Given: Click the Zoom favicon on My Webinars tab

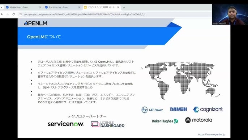Looking at the screenshot, I should (7, 7).
